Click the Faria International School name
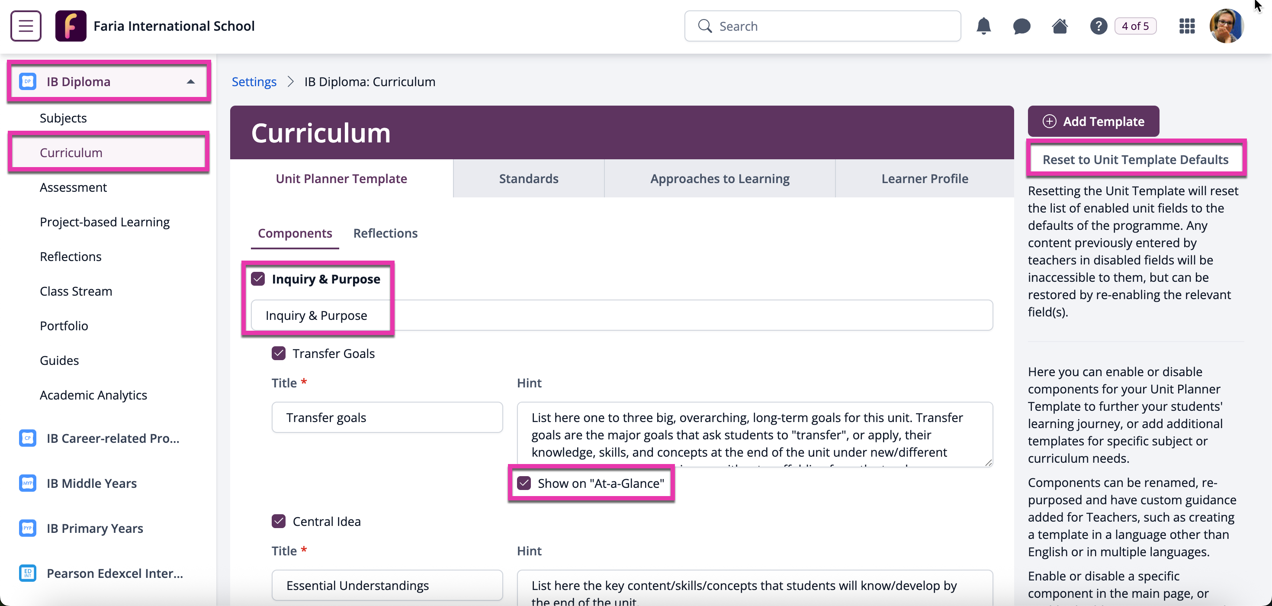The width and height of the screenshot is (1272, 606). pyautogui.click(x=174, y=26)
